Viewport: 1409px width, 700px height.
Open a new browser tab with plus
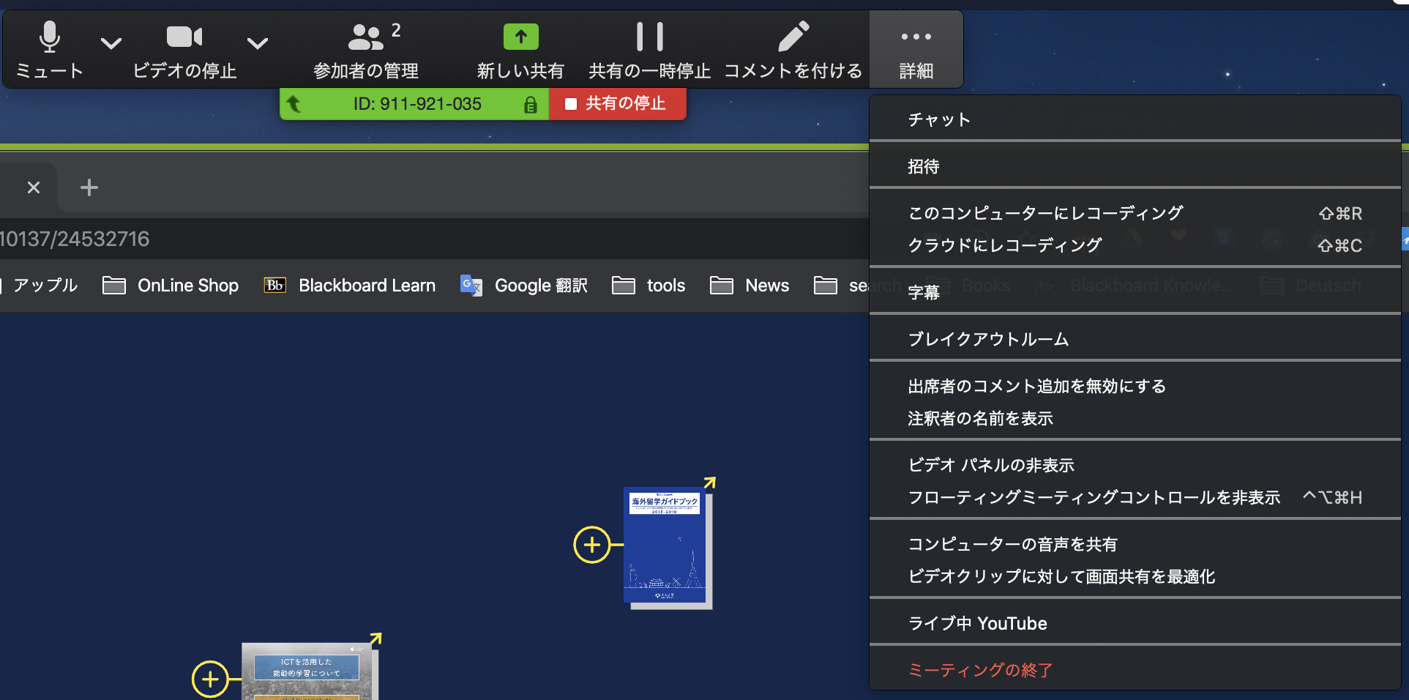[x=89, y=187]
